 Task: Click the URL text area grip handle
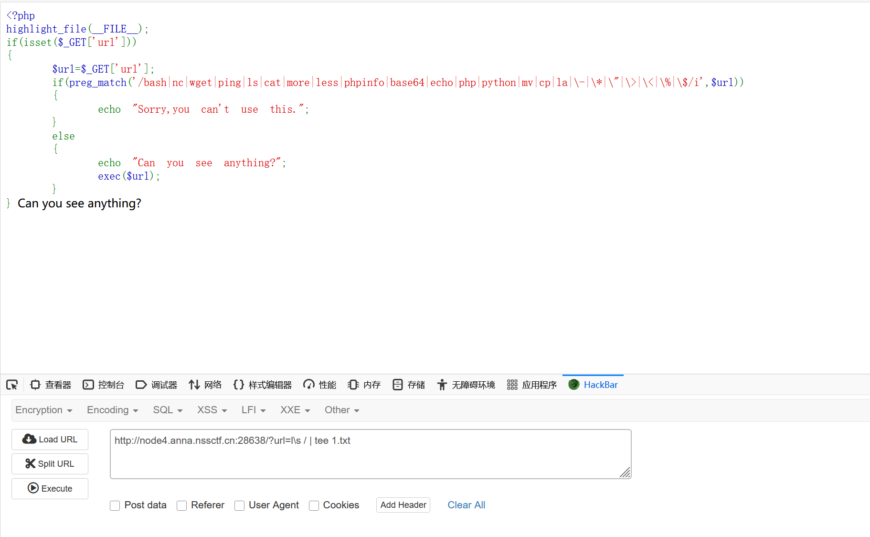(625, 473)
